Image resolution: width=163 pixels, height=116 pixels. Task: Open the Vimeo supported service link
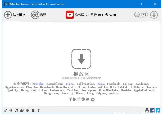click(70, 84)
